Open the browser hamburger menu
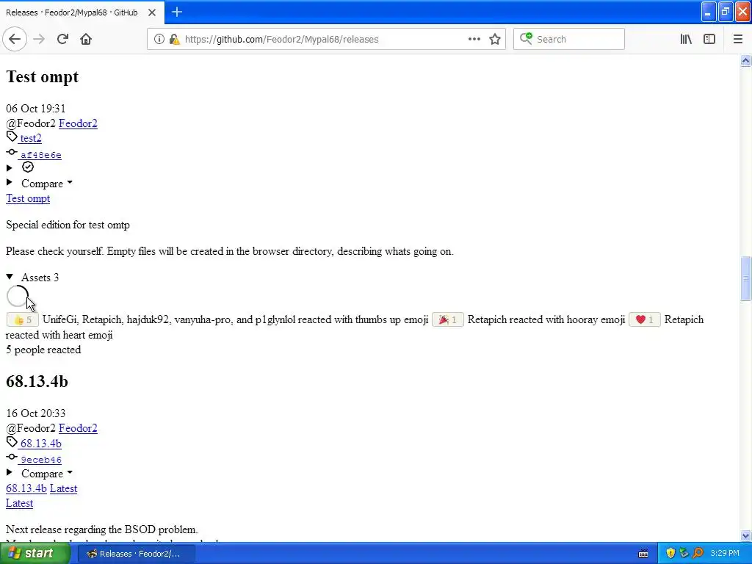Image resolution: width=752 pixels, height=564 pixels. [737, 40]
